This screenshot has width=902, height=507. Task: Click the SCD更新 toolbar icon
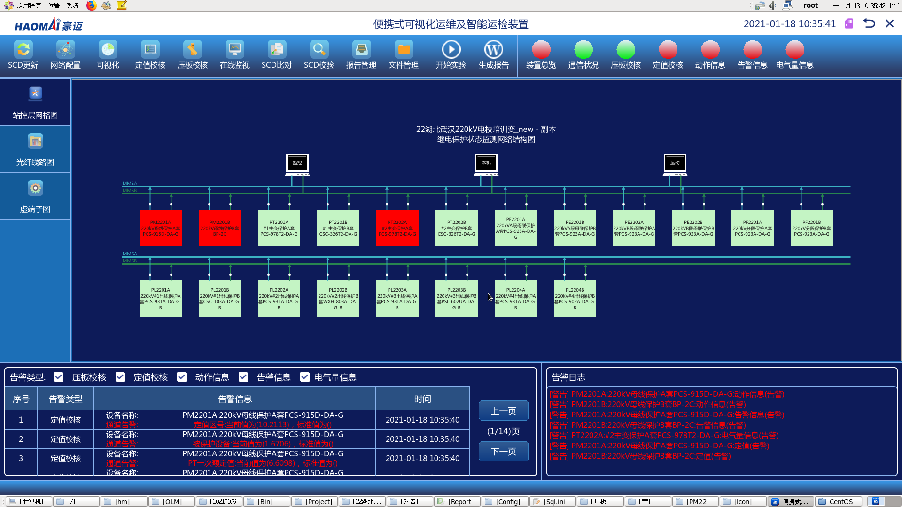coord(23,50)
